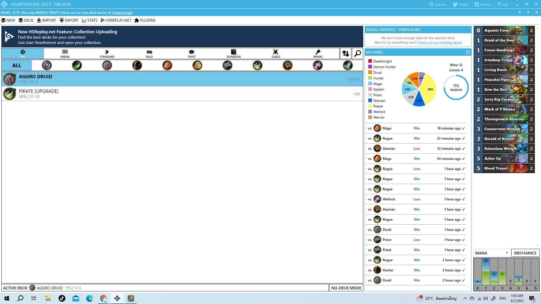
Task: Switch to the BRAWL tab
Action: coord(318,53)
